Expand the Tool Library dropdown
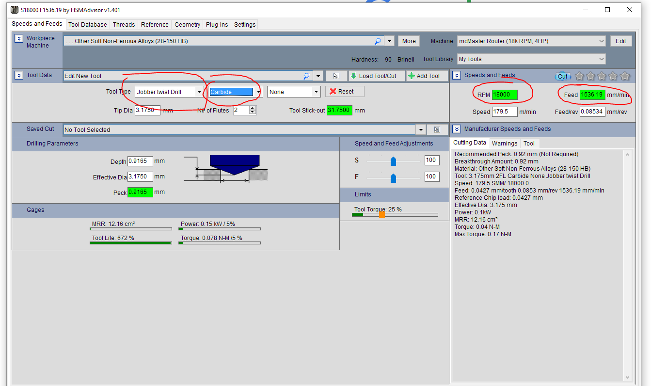 [602, 59]
